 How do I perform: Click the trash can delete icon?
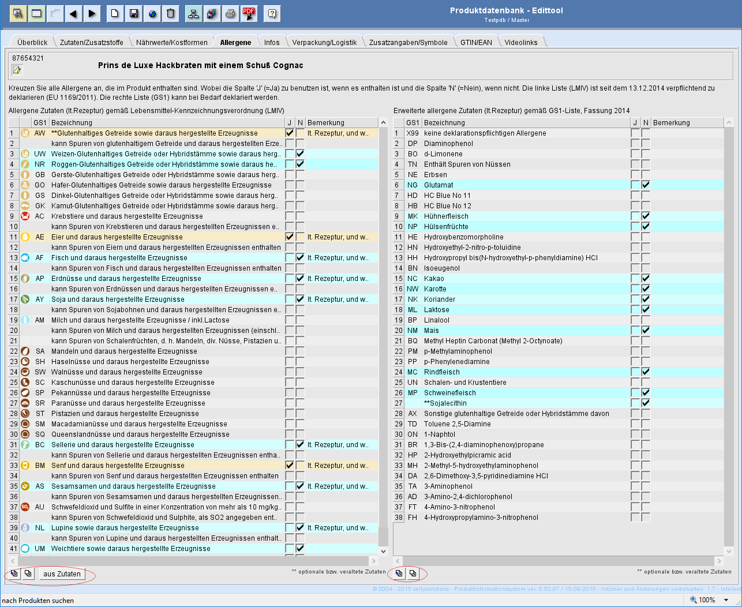[x=171, y=13]
